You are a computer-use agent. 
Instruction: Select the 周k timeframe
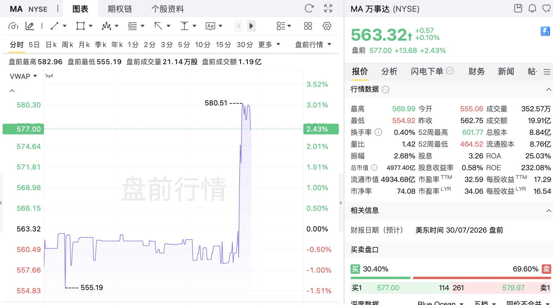(68, 45)
